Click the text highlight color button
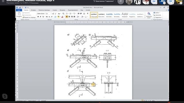The image size is (184, 103). (59, 17)
